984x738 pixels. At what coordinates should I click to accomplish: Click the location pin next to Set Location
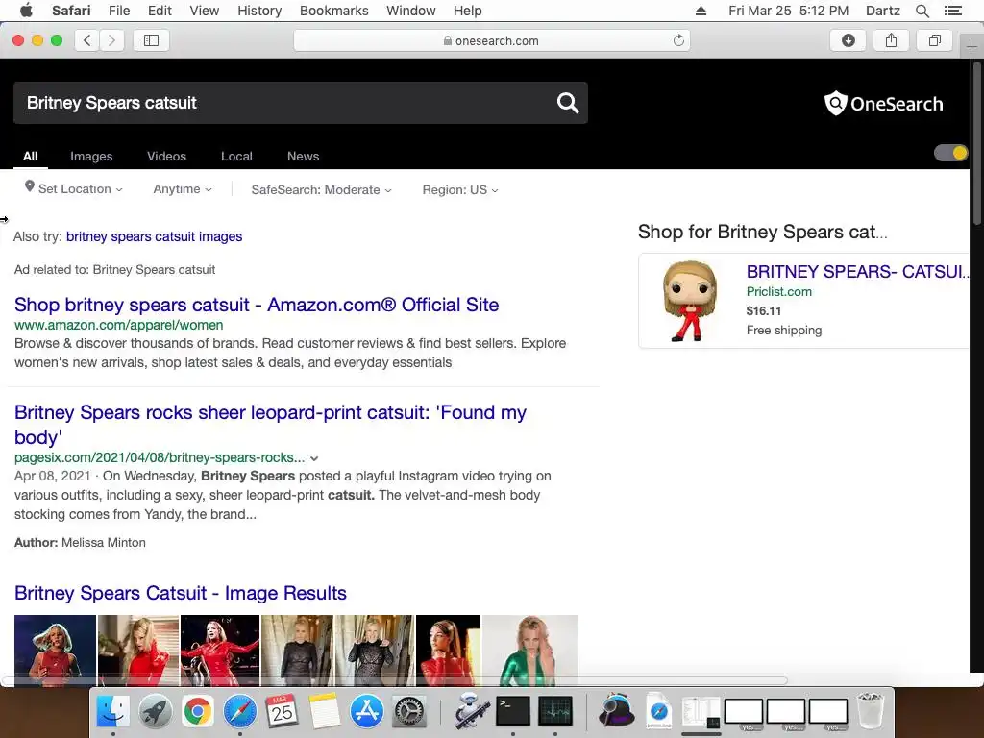click(x=30, y=186)
